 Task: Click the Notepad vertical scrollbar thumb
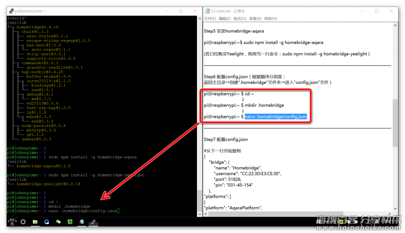pos(395,123)
